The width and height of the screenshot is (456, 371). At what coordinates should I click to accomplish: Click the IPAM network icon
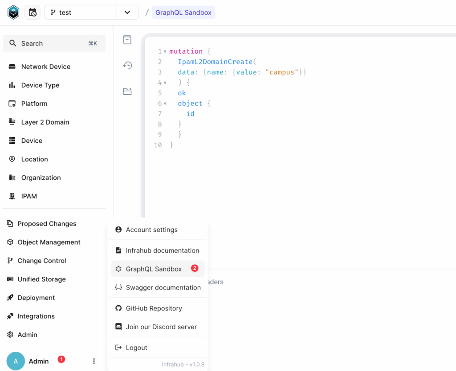click(12, 196)
